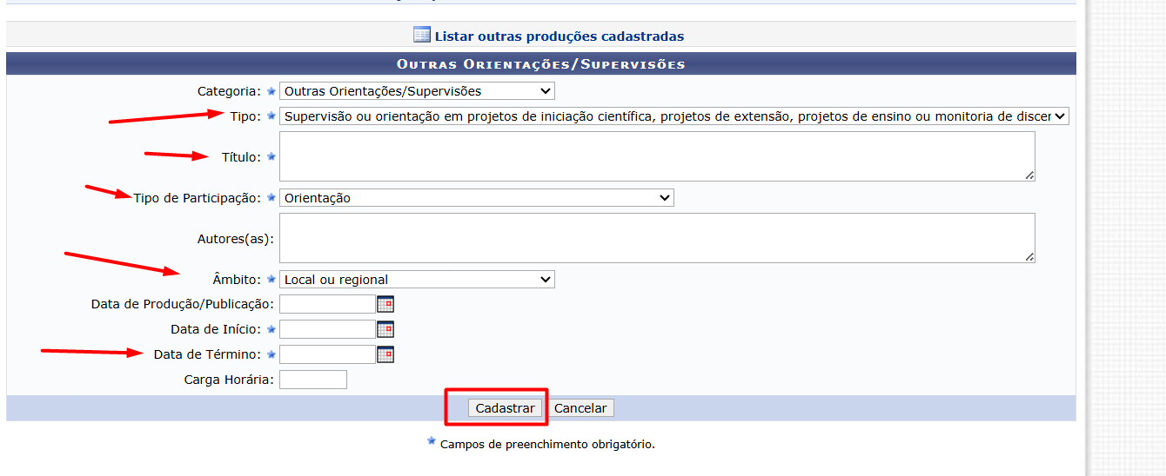Click the Data de Produção/Publicação date field
This screenshot has width=1166, height=476.
327,304
